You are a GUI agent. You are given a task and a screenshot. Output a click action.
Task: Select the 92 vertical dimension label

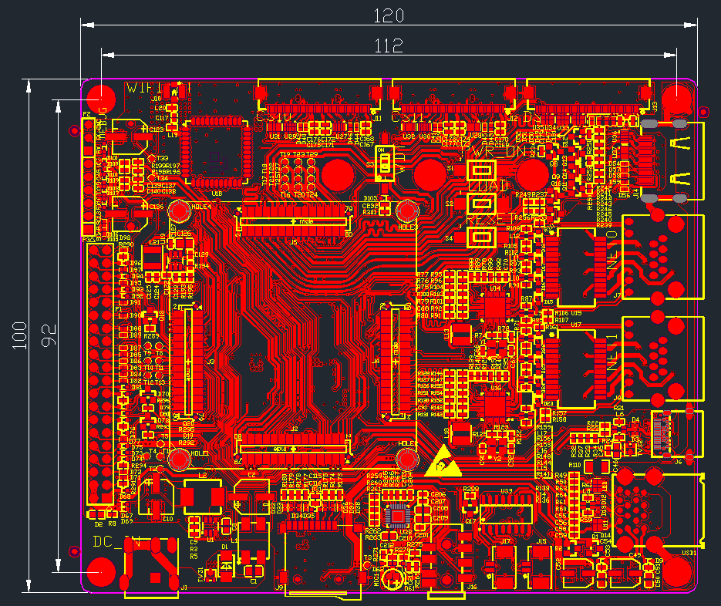(49, 335)
